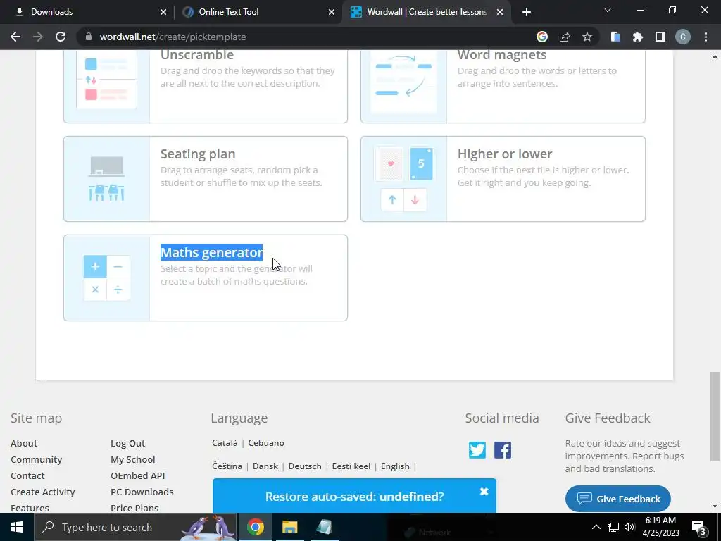Viewport: 721px width, 541px height.
Task: Open the Extensions puzzle icon
Action: pyautogui.click(x=638, y=37)
